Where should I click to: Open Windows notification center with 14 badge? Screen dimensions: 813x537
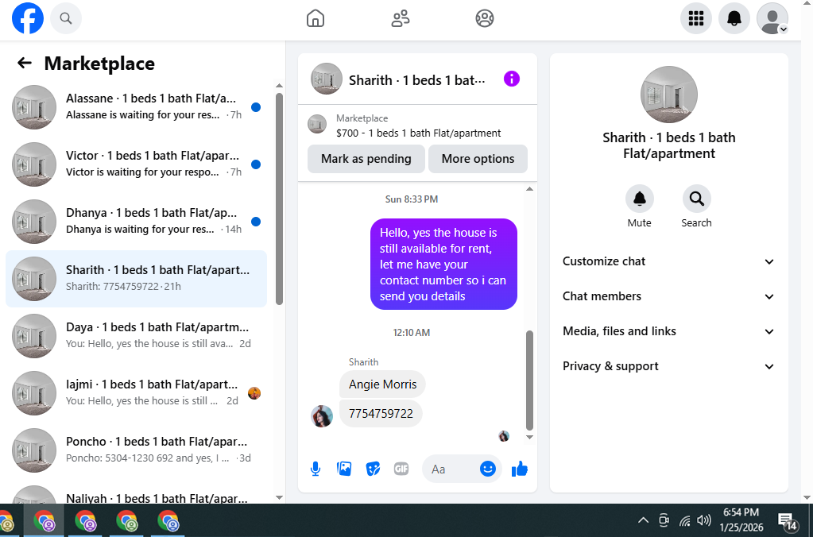pos(788,520)
